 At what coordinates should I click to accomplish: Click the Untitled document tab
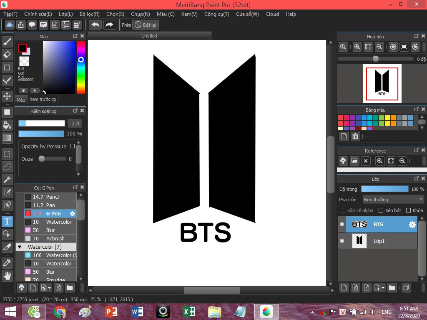pyautogui.click(x=150, y=36)
